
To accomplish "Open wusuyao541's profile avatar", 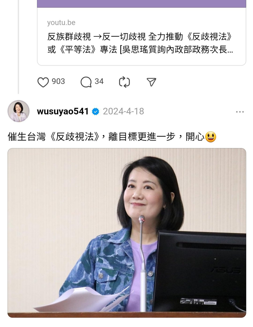I will tap(19, 111).
